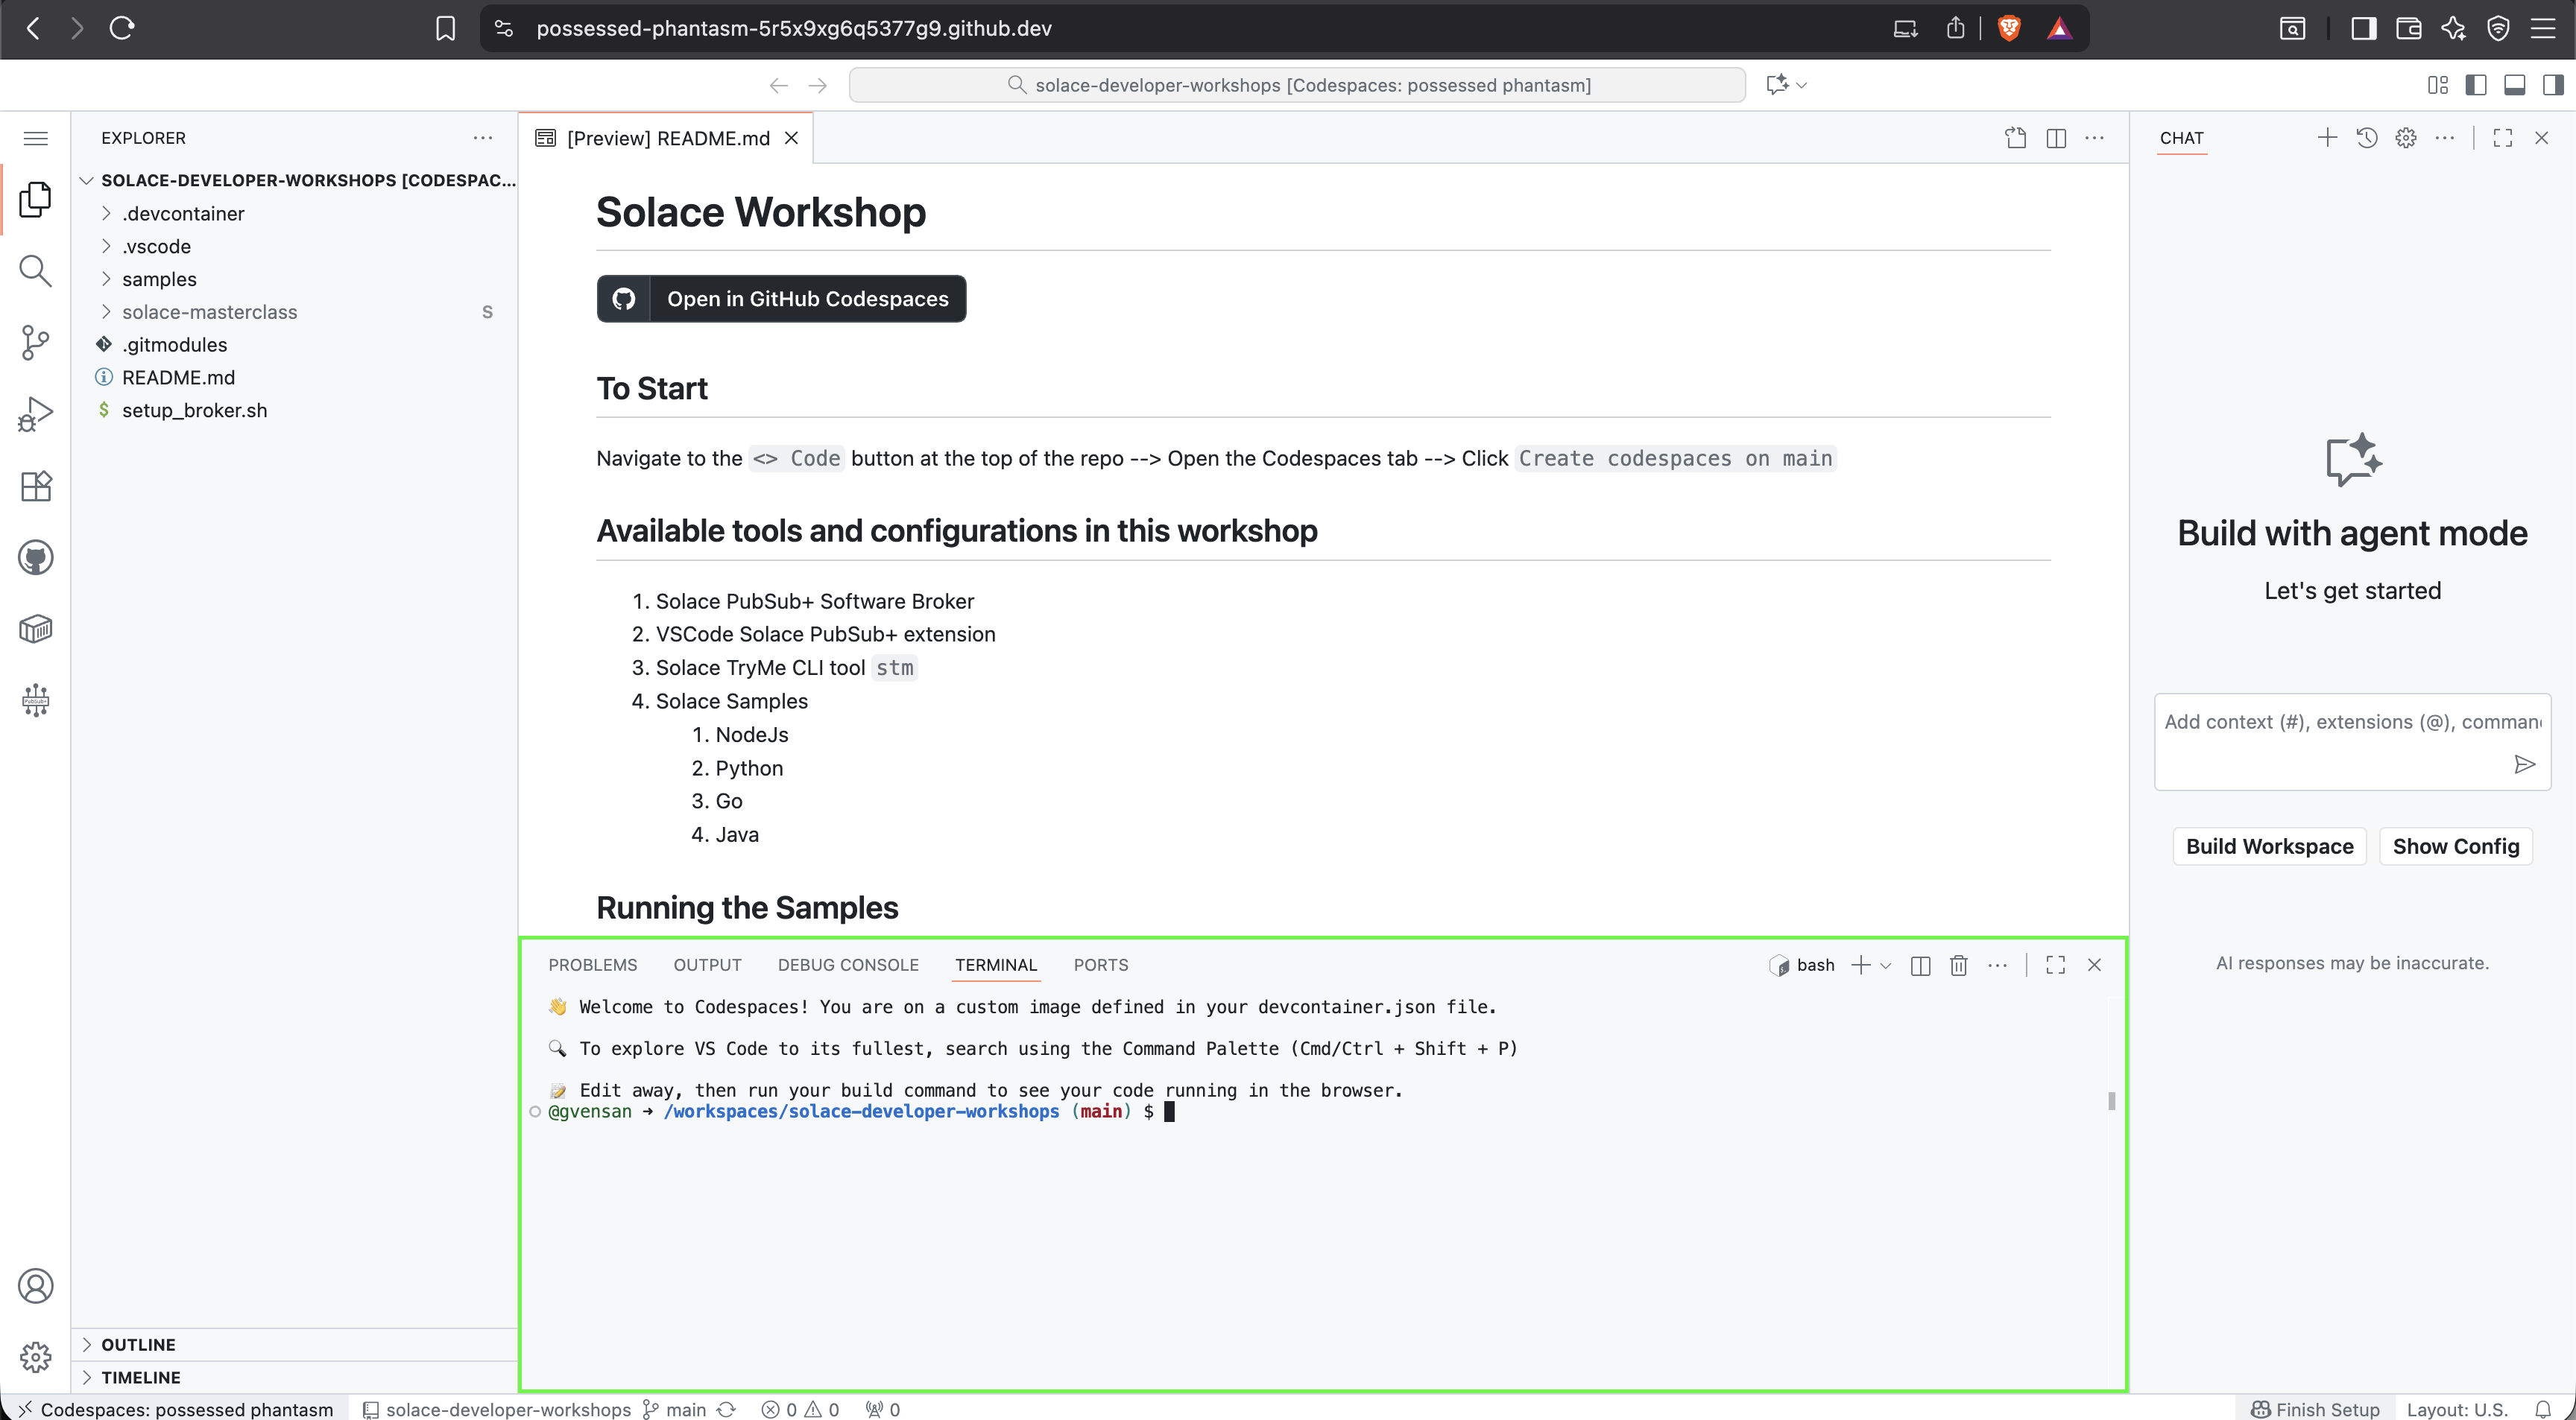The image size is (2576, 1420).
Task: Click the Open in GitHub Codespaces button
Action: click(781, 298)
